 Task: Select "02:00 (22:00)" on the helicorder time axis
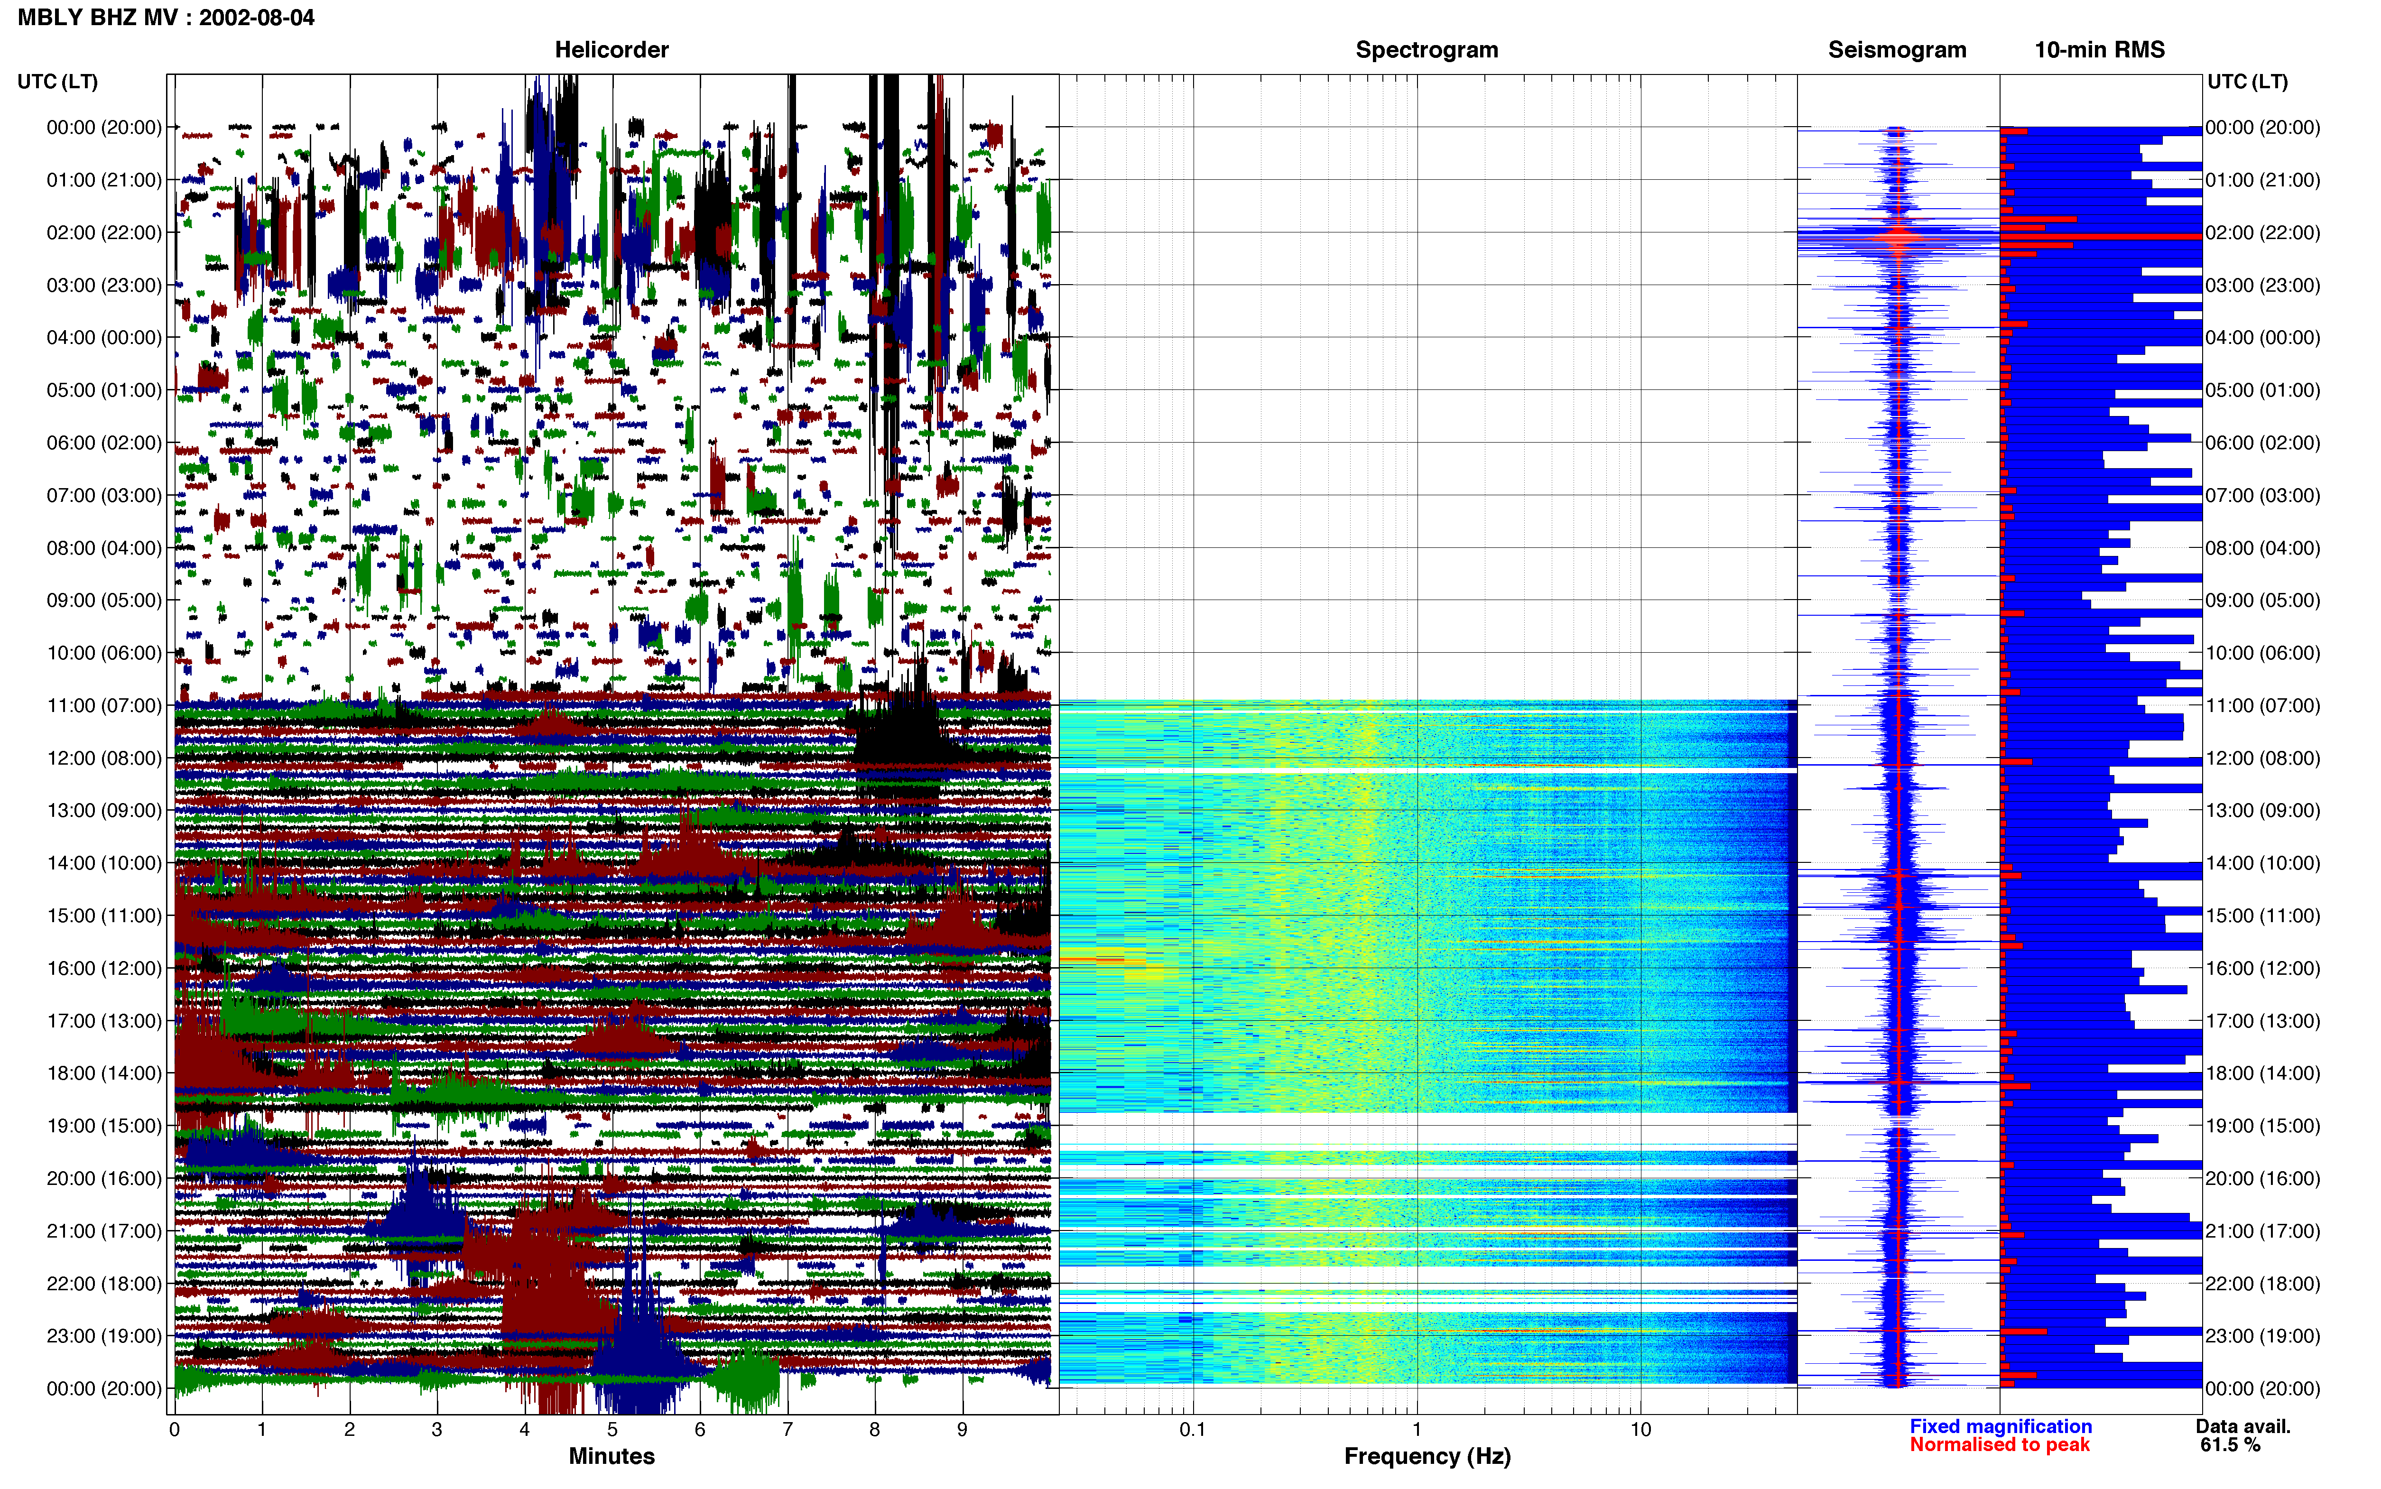[x=104, y=232]
